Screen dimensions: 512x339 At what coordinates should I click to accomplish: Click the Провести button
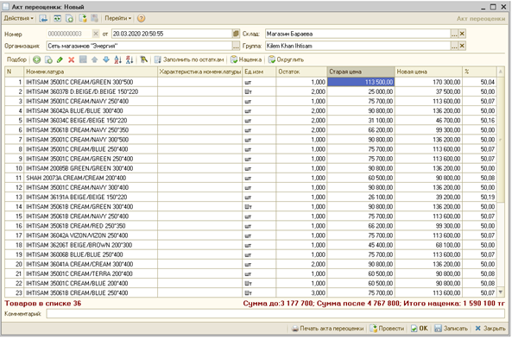[x=387, y=329]
